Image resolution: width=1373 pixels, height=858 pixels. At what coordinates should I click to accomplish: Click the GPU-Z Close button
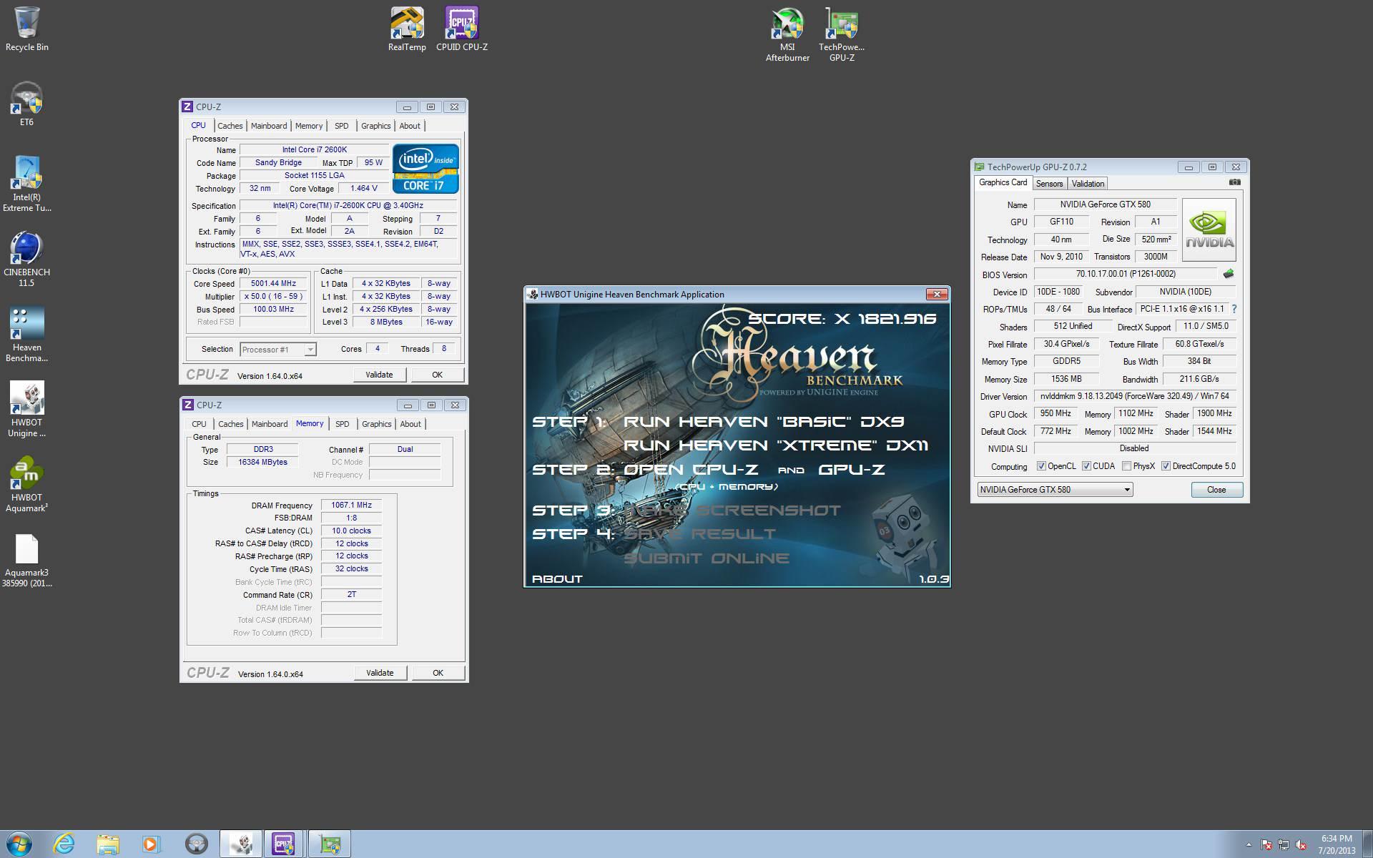tap(1216, 490)
